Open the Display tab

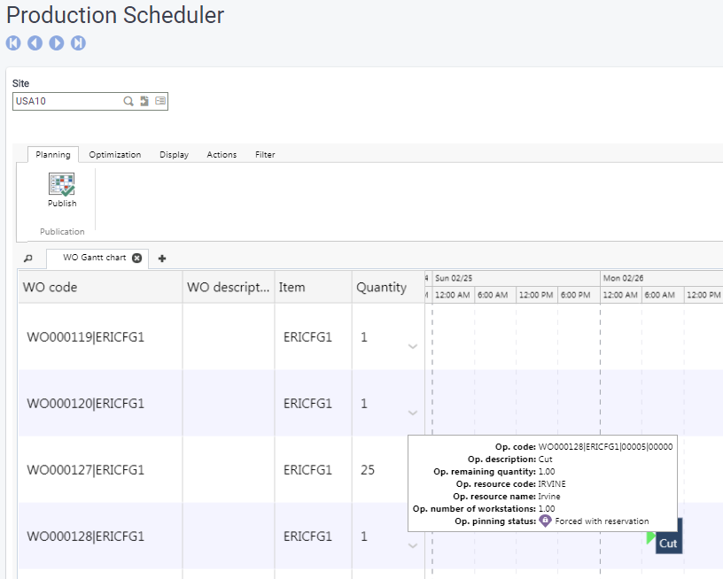coord(174,155)
